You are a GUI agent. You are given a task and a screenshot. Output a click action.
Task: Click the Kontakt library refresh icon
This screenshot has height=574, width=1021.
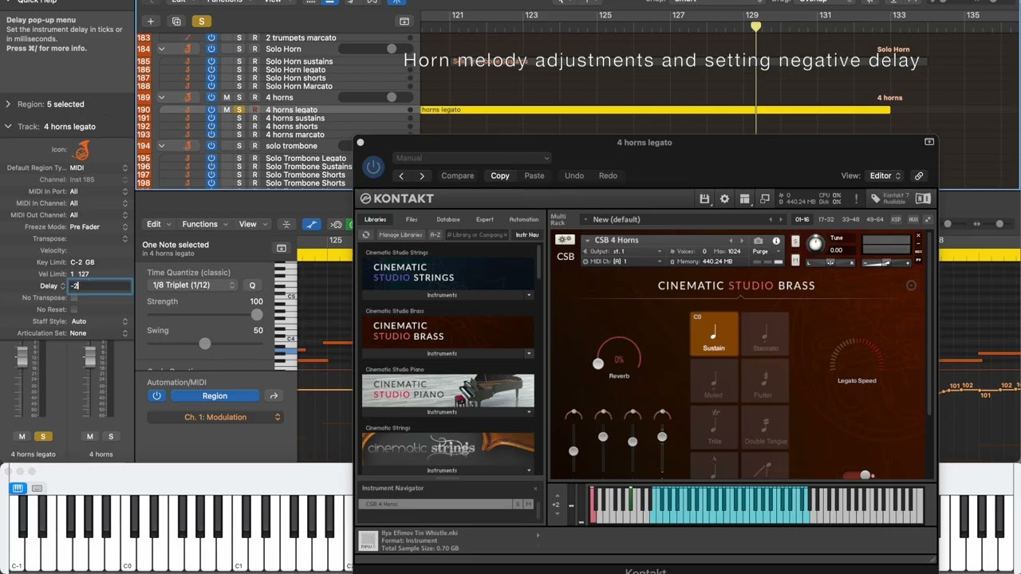[366, 235]
